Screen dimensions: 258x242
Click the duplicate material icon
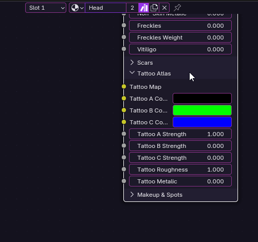tap(154, 8)
